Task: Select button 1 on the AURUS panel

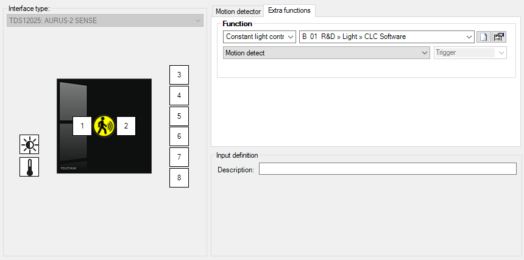Action: (x=82, y=126)
